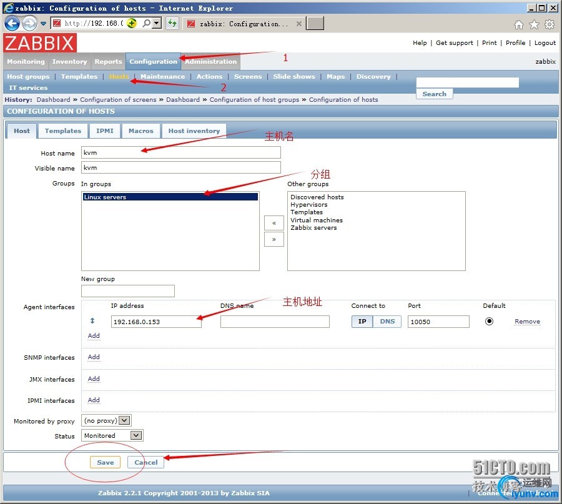Click the green compatibility plus icon in address bar
The width and height of the screenshot is (562, 504).
click(x=132, y=23)
